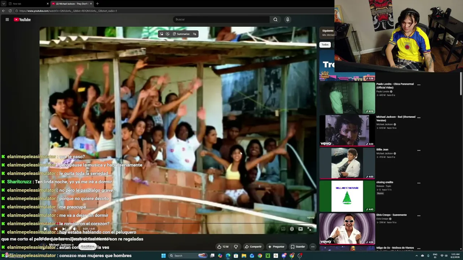This screenshot has width=463, height=260.
Task: Open the YouTube guide hamburger menu
Action: pos(7,19)
